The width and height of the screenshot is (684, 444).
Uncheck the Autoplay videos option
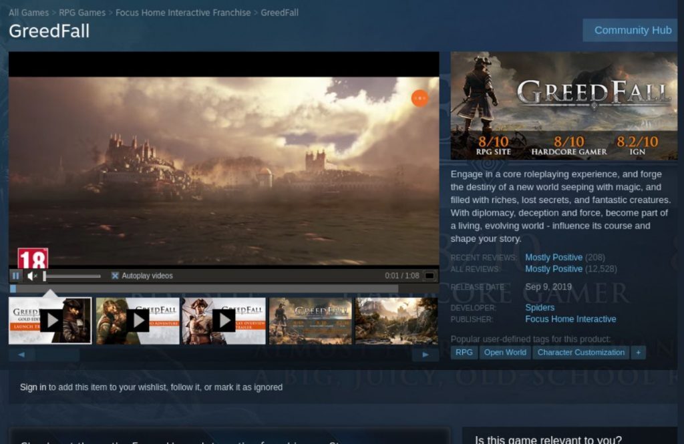(x=114, y=274)
